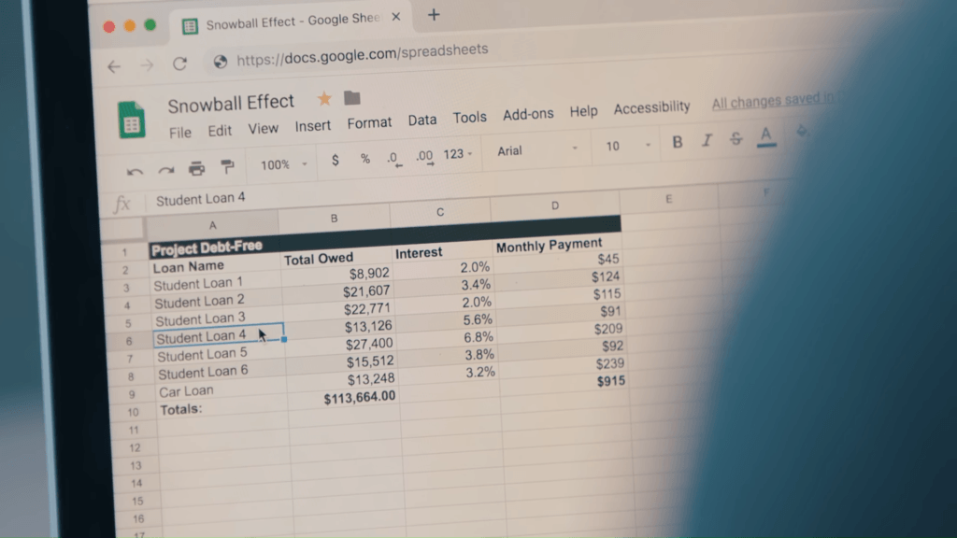Click the print icon in toolbar
Viewport: 957px width, 538px height.
click(196, 168)
